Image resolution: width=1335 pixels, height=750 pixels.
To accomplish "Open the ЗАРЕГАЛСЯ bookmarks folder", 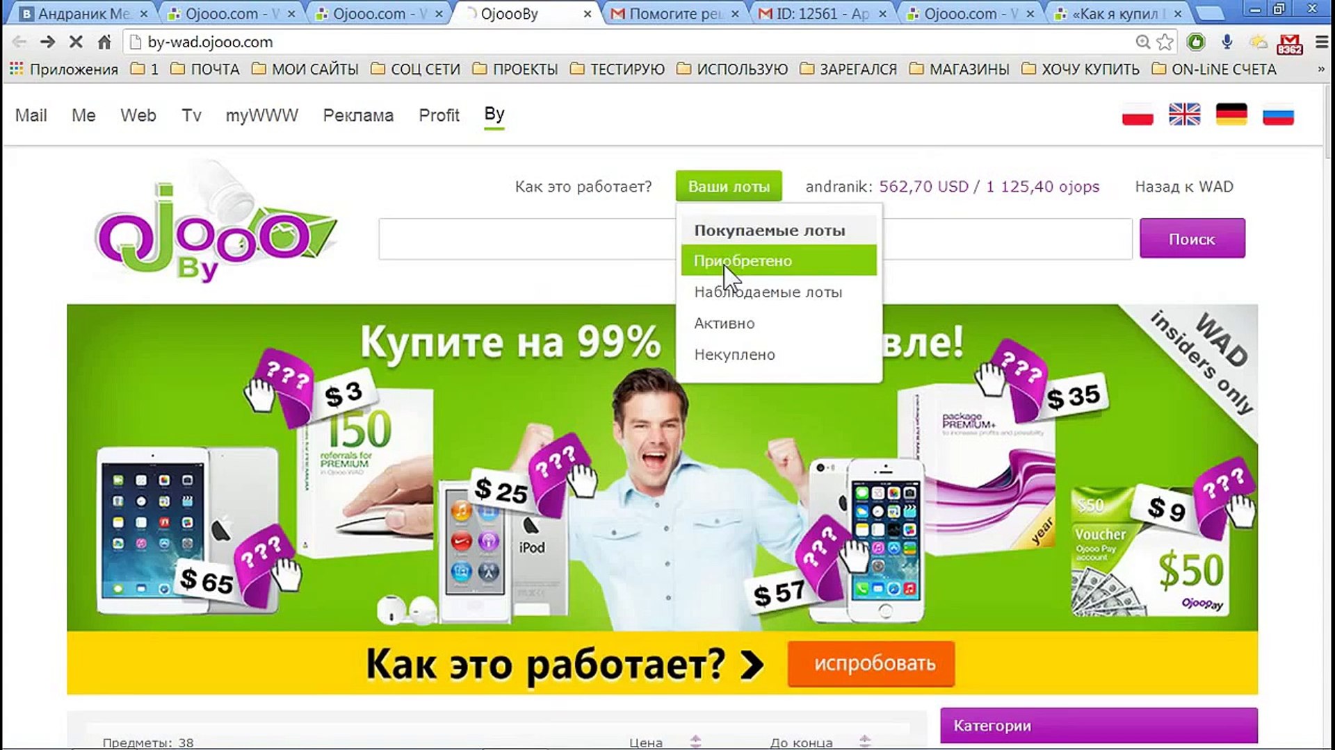I will pyautogui.click(x=848, y=69).
